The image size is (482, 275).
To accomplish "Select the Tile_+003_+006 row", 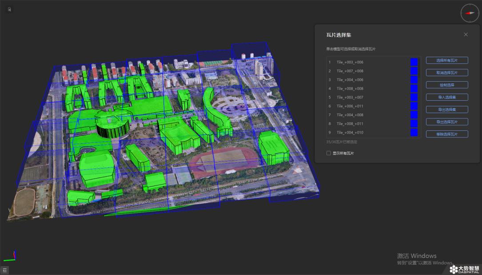I will 373,62.
